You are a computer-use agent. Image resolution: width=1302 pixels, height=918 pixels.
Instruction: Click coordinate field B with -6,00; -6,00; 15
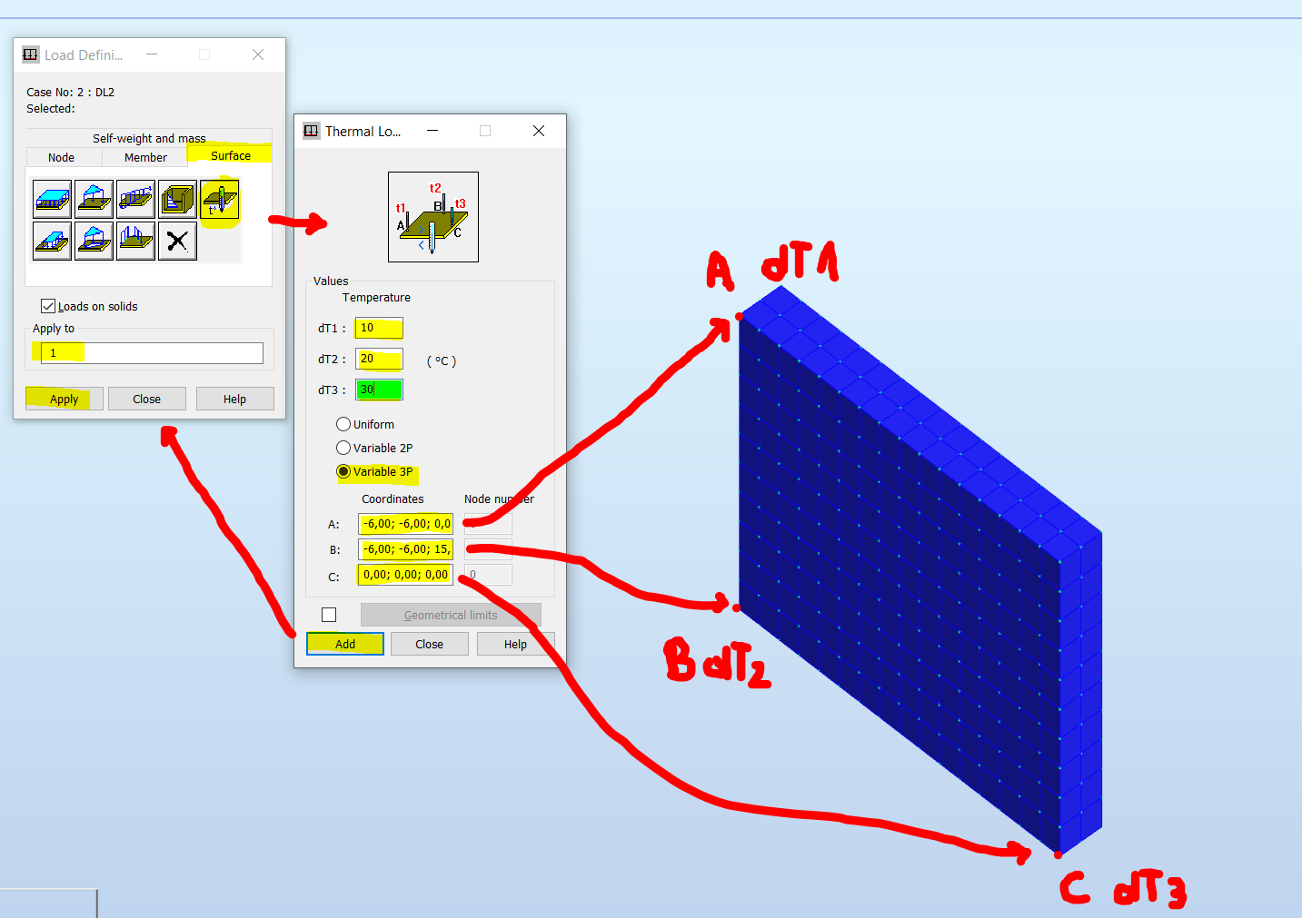tap(404, 548)
